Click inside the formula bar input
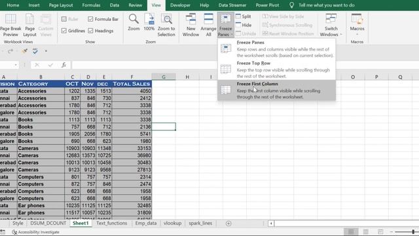This screenshot has height=236, width=419. [x=245, y=65]
